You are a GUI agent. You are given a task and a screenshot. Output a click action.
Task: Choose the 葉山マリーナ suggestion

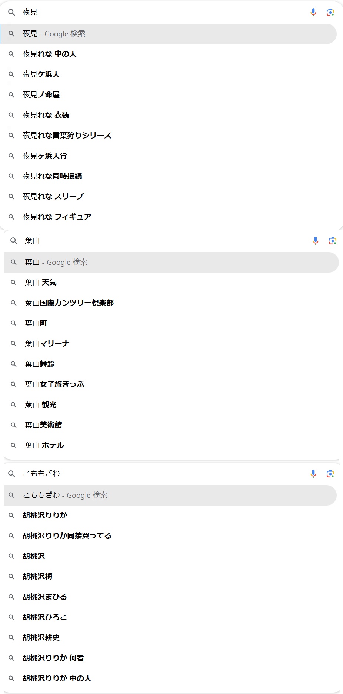tap(47, 344)
